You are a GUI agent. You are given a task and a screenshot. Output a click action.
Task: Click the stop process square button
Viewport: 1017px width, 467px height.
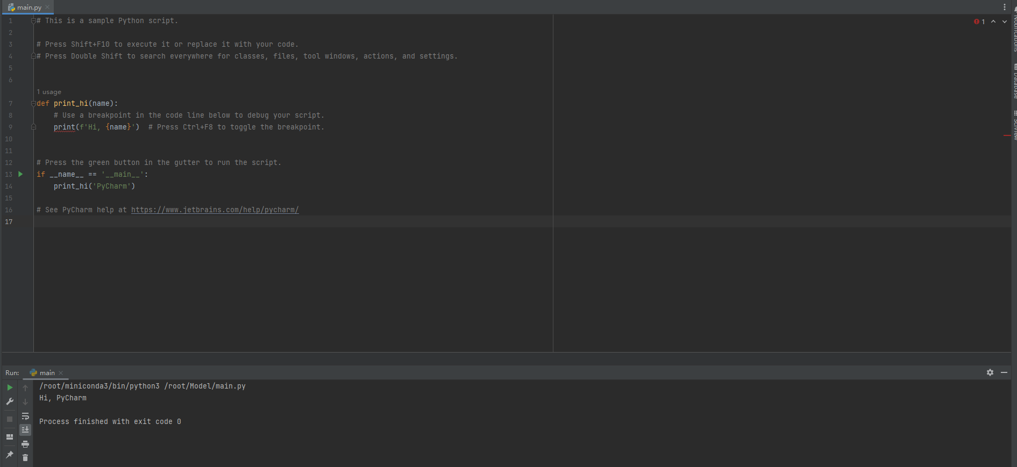[x=10, y=419]
